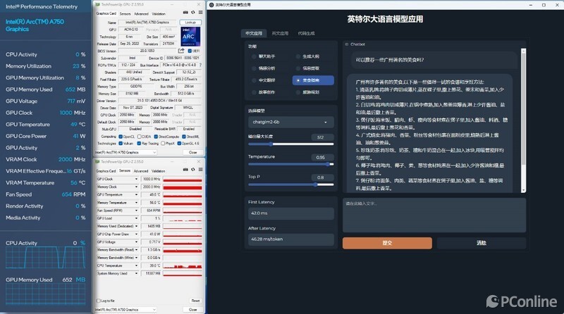This screenshot has height=314, width=564.
Task: Click the After Latency field showing 46.28 ms/token
Action: (x=290, y=239)
